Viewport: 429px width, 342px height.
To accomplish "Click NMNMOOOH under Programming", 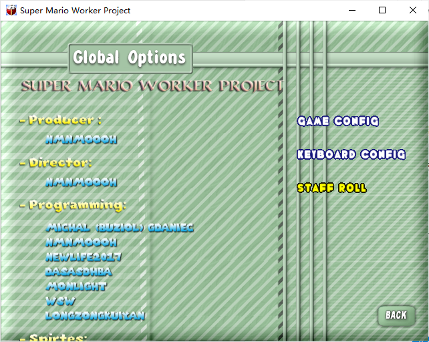I will point(82,242).
